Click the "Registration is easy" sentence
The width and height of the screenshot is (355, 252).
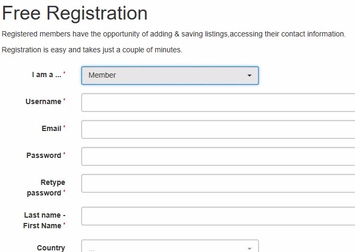(x=92, y=50)
